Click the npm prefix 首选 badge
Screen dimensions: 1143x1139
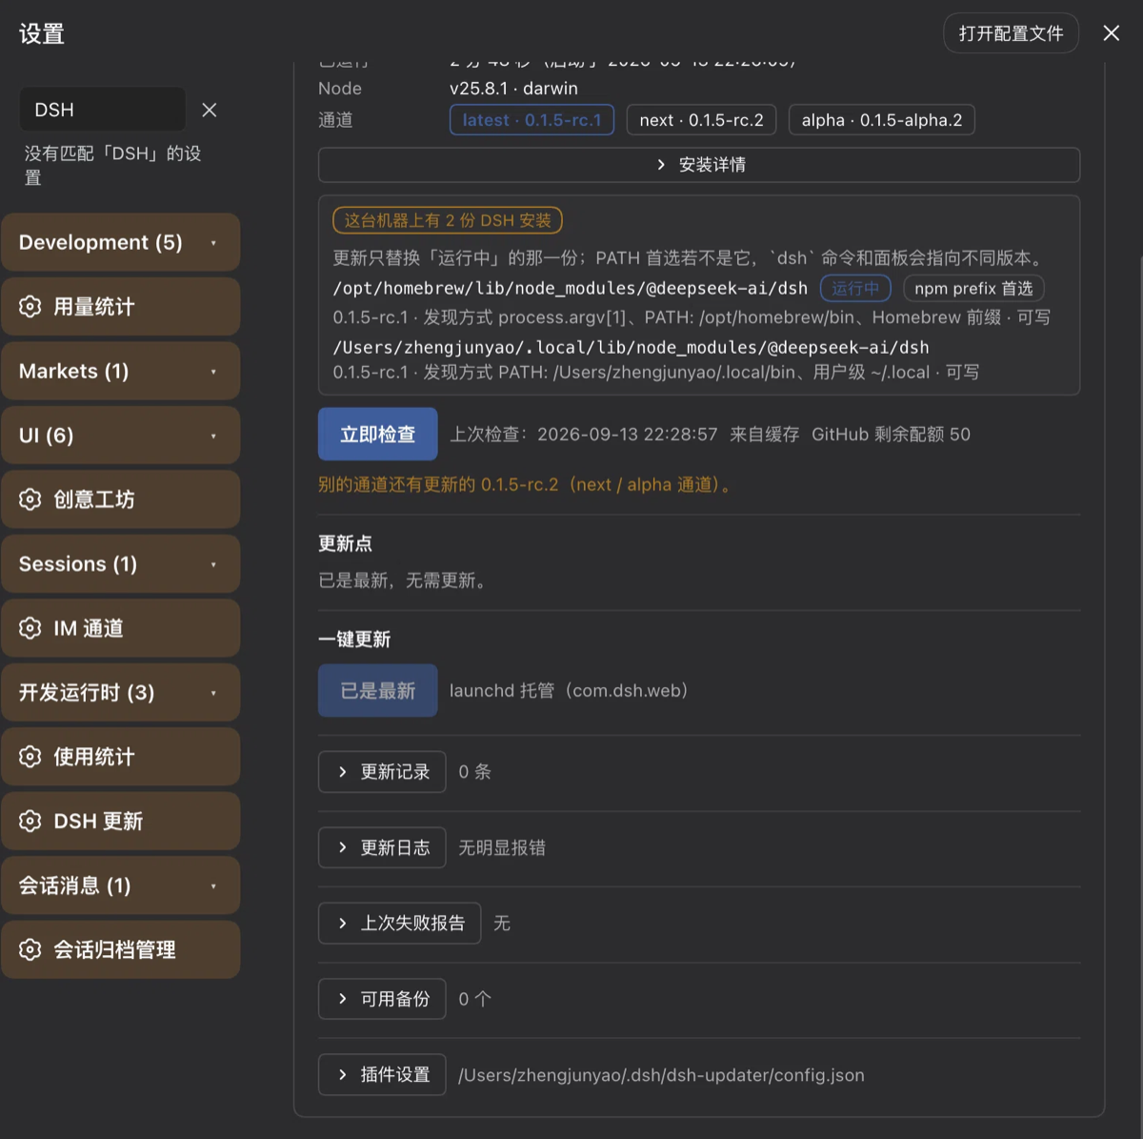tap(973, 288)
